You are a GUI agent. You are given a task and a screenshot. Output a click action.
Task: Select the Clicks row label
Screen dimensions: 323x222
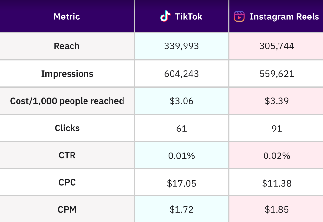tap(67, 128)
